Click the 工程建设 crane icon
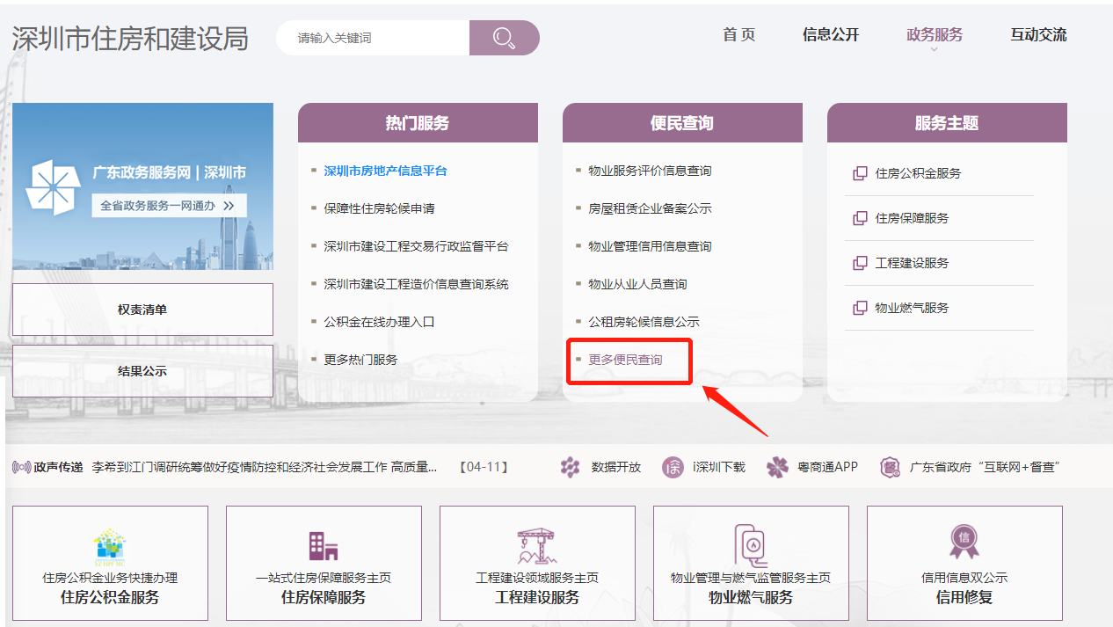The height and width of the screenshot is (627, 1113). tap(537, 545)
